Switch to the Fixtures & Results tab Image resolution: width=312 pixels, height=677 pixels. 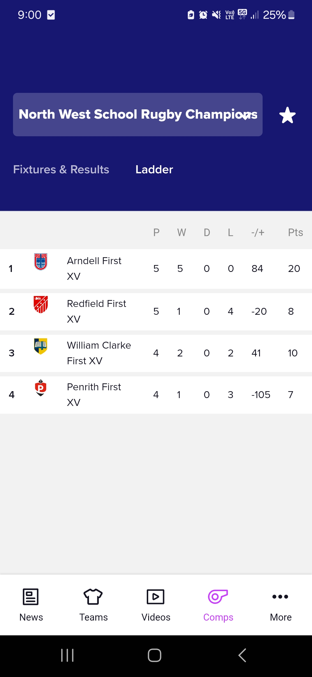[61, 169]
